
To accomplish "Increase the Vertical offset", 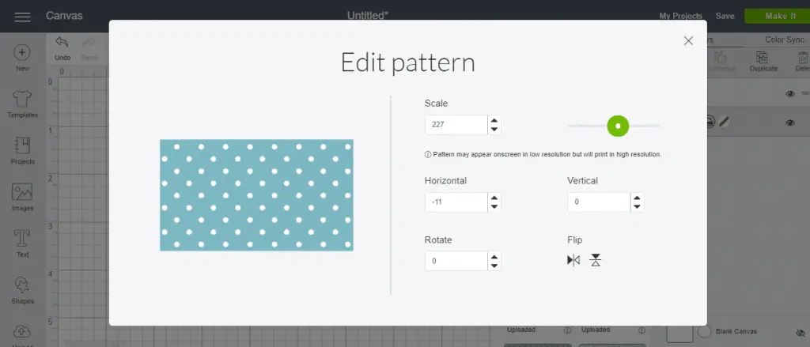I will [637, 198].
